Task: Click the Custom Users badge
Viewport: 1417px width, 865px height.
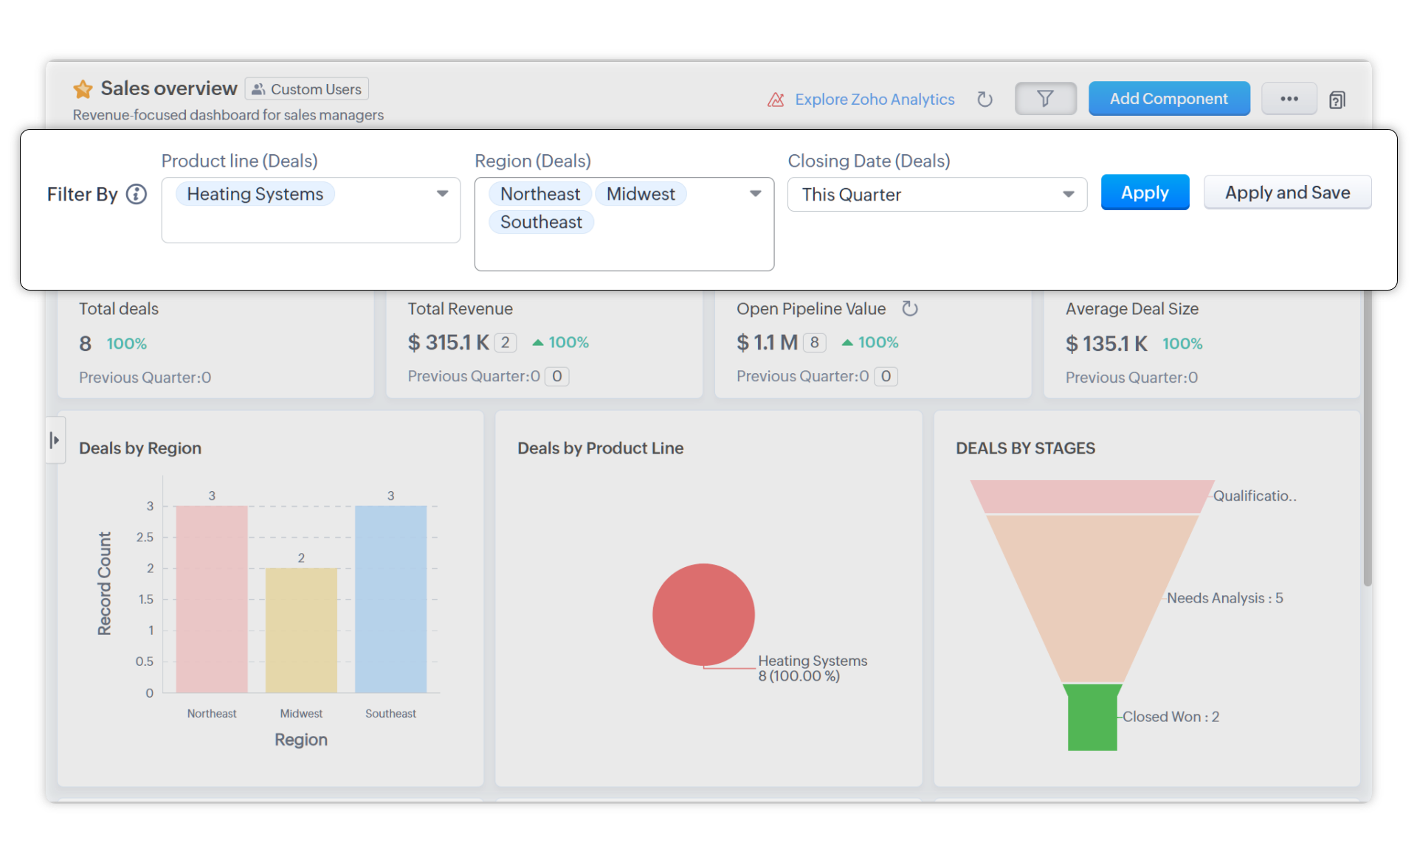Action: coord(307,89)
